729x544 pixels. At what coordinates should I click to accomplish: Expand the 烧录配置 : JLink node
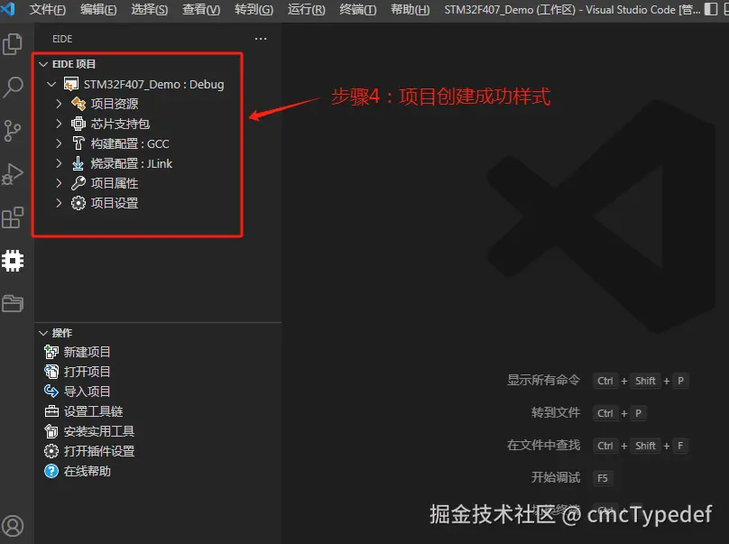pyautogui.click(x=59, y=163)
